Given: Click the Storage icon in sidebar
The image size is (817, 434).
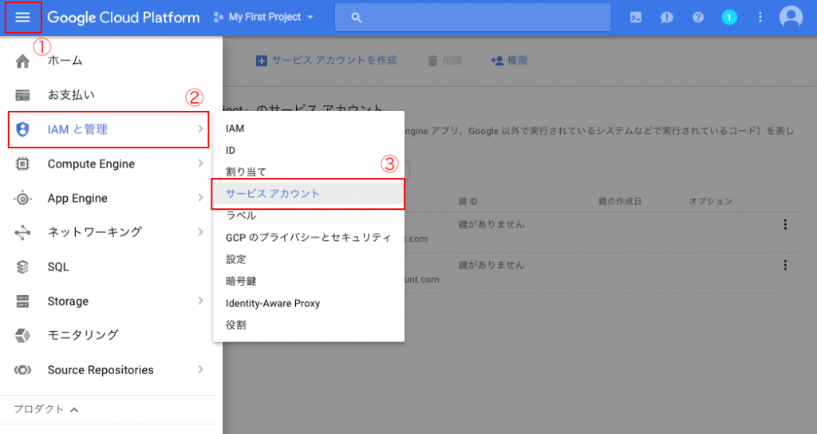Looking at the screenshot, I should tap(22, 301).
